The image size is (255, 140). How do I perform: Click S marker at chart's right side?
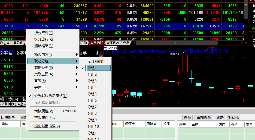[244, 100]
